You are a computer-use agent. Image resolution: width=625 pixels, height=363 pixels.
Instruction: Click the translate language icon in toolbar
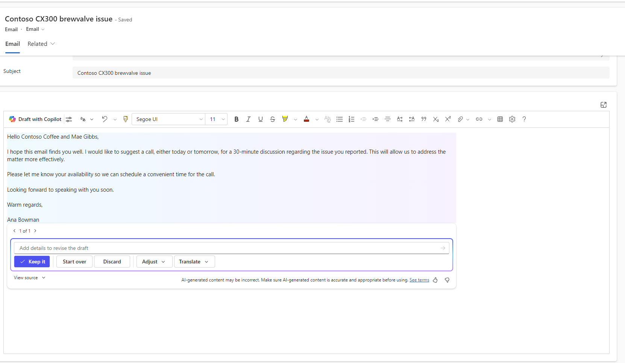[83, 119]
